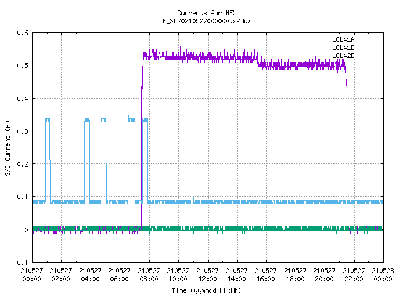
Task: Click the 0.3 y-axis tick label
Action: coord(22,131)
